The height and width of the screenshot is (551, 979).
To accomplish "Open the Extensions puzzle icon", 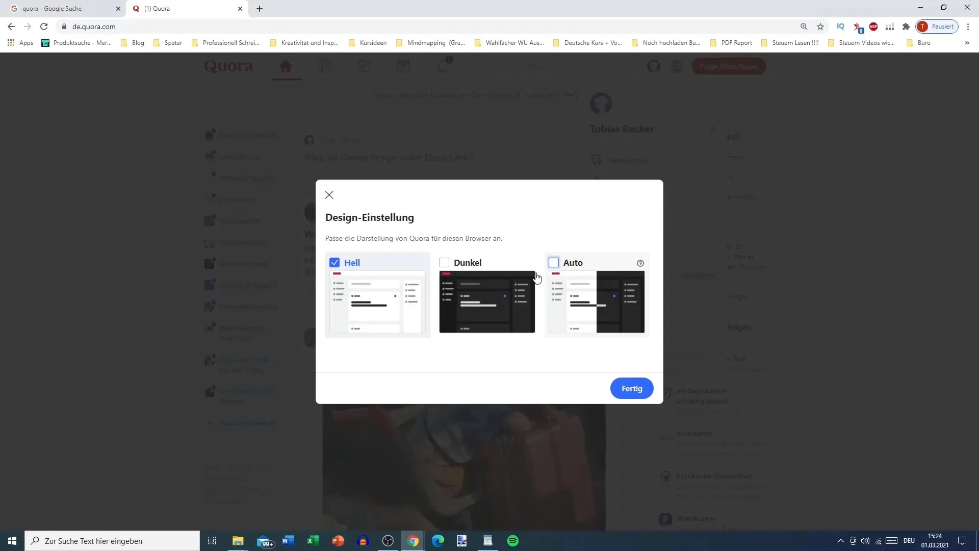I will tap(906, 27).
